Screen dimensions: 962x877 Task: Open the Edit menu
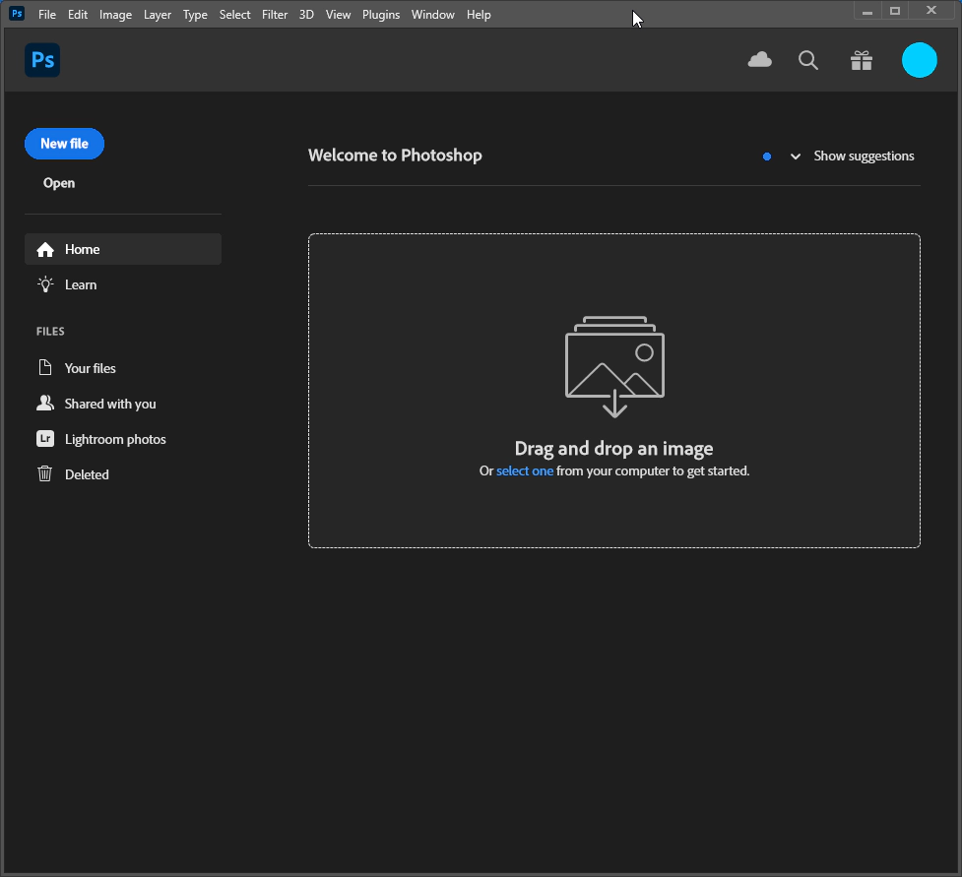pos(78,14)
